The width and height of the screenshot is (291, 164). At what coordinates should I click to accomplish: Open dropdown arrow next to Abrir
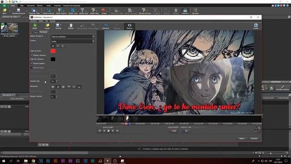click(x=10, y=11)
